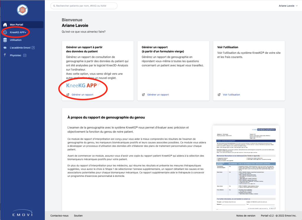This screenshot has height=220, width=302.
Task: Click 'Voir l'utilisation' card title
Action: 228,47
